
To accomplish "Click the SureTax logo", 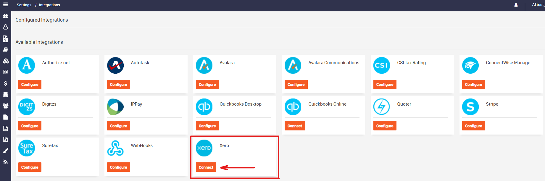I will point(27,148).
